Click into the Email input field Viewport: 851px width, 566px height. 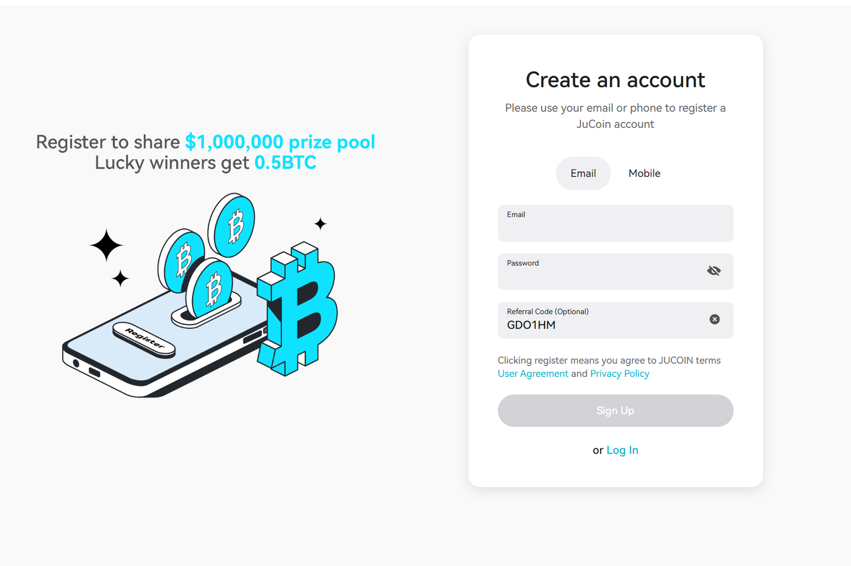[x=615, y=223]
